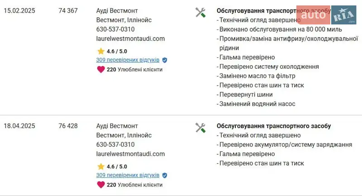Viewport: 362px width, 196px height.
Task: Click the heart icon in the 18.04.2025 record
Action: [x=100, y=185]
